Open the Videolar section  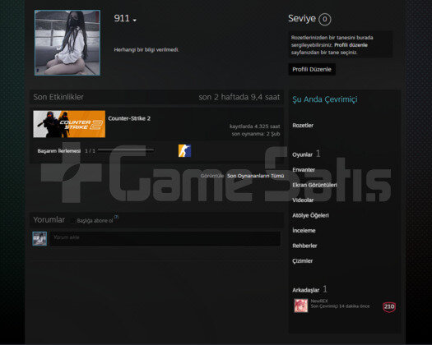tap(303, 200)
